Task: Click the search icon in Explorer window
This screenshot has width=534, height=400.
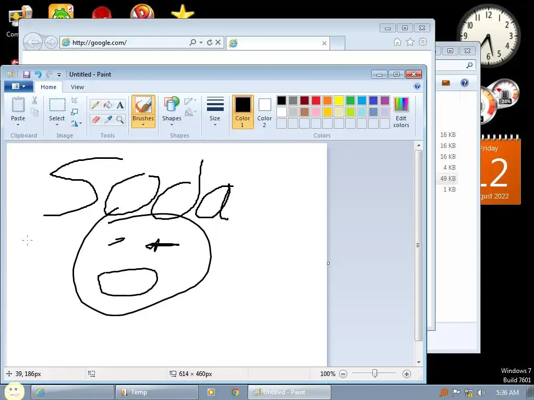Action: coord(469,65)
